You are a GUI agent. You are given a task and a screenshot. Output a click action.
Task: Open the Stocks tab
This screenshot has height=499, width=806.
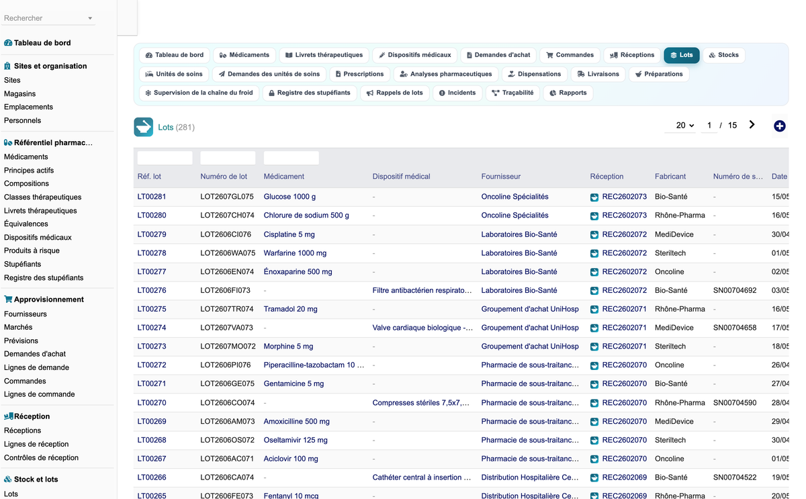pyautogui.click(x=723, y=55)
